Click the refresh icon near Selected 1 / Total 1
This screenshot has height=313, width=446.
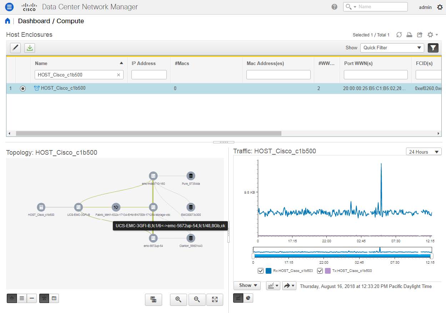pos(399,35)
